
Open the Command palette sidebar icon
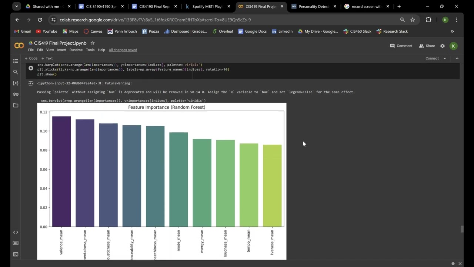[x=16, y=243]
